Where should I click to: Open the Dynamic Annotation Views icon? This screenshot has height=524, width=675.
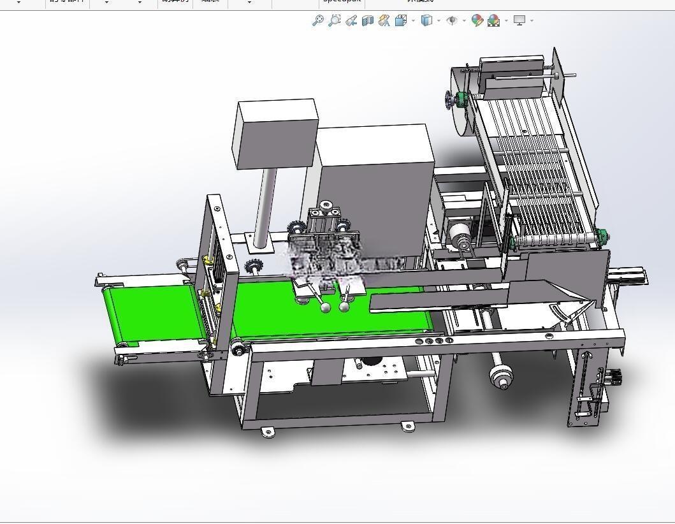[384, 20]
